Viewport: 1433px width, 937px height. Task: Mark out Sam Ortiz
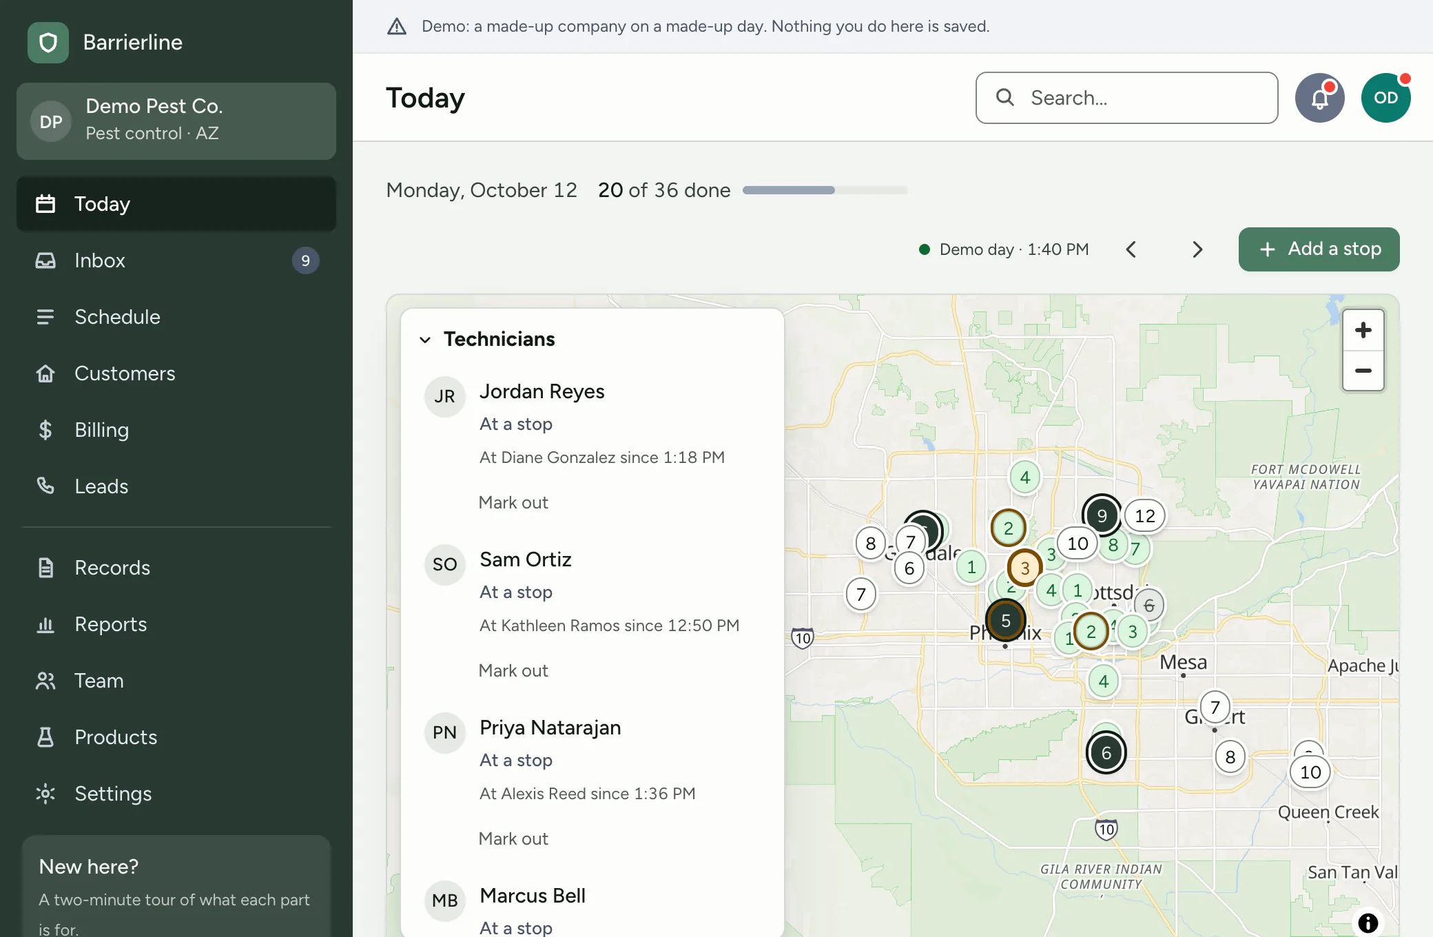(x=513, y=671)
